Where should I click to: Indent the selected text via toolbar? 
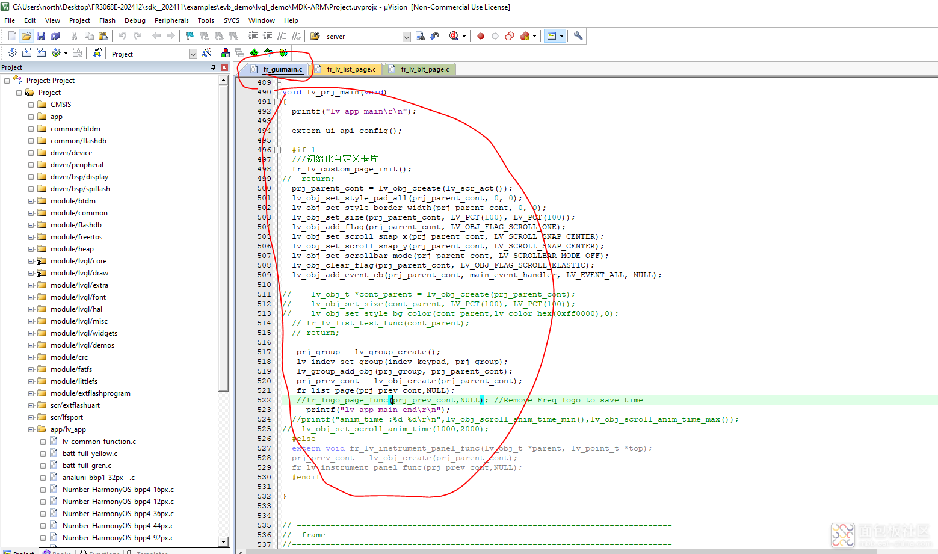pyautogui.click(x=253, y=36)
